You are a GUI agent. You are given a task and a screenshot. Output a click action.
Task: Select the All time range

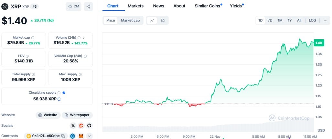pos(299,20)
